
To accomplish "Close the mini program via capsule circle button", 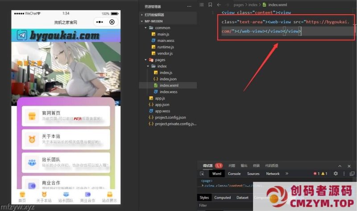I will tap(112, 22).
